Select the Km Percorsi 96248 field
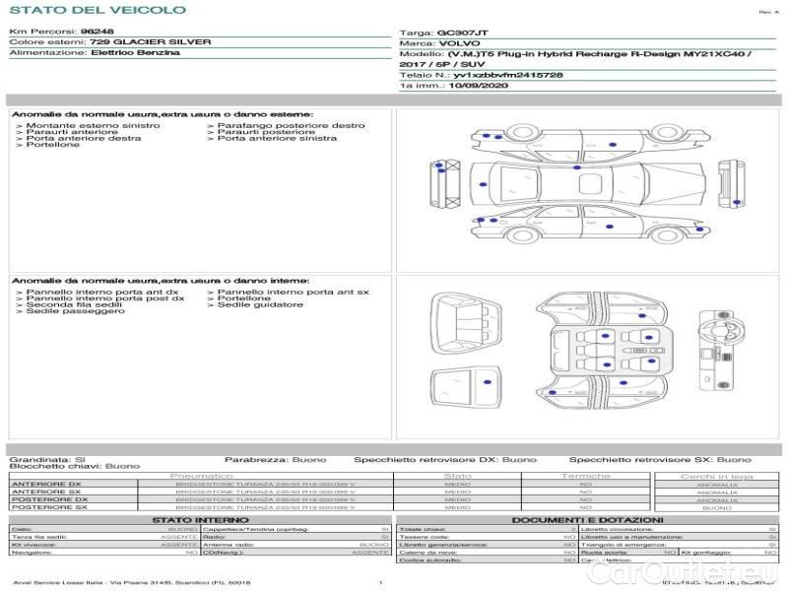Viewport: 788px width, 591px height. [61, 32]
